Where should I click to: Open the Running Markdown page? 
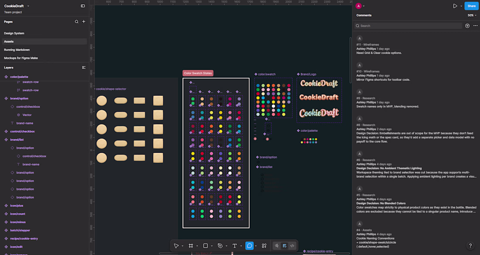tap(17, 50)
